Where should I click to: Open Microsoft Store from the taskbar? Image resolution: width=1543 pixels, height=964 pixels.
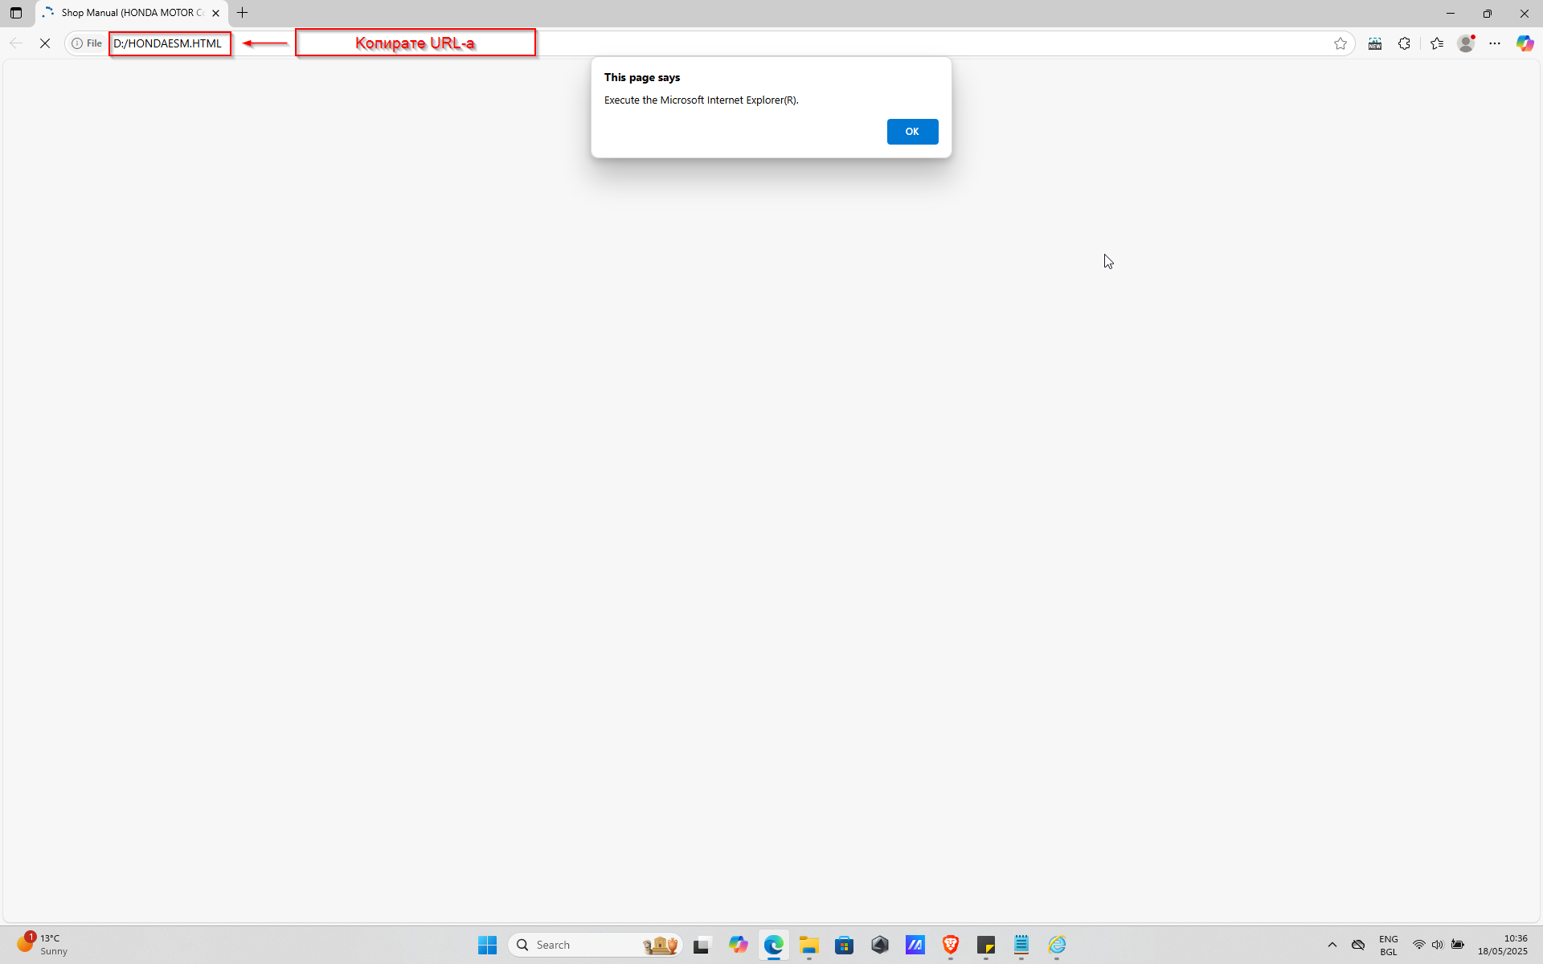click(844, 945)
